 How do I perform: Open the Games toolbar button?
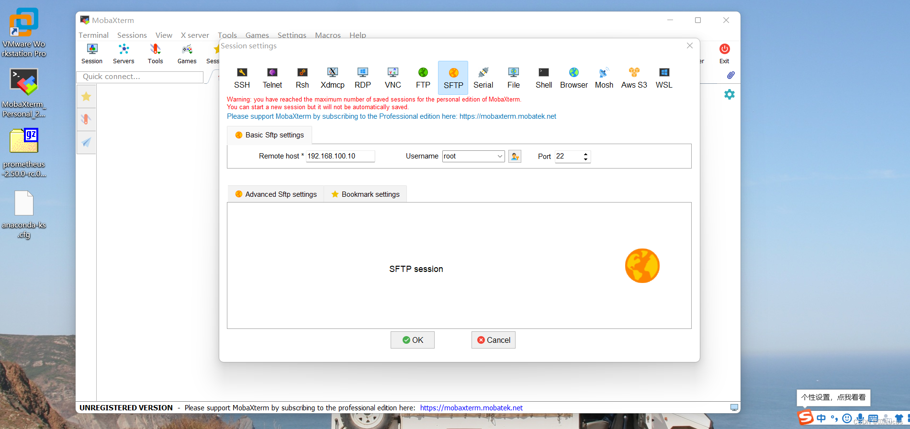(x=187, y=54)
